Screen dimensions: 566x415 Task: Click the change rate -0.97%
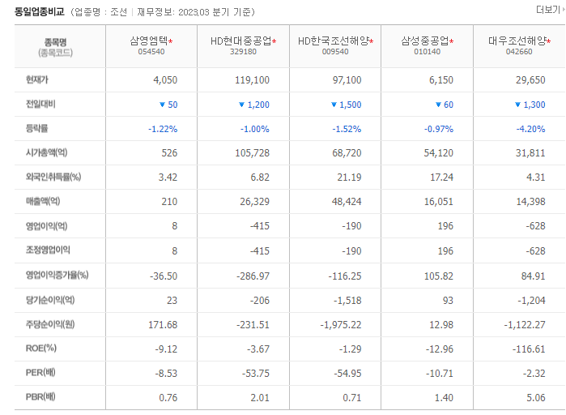pos(439,130)
